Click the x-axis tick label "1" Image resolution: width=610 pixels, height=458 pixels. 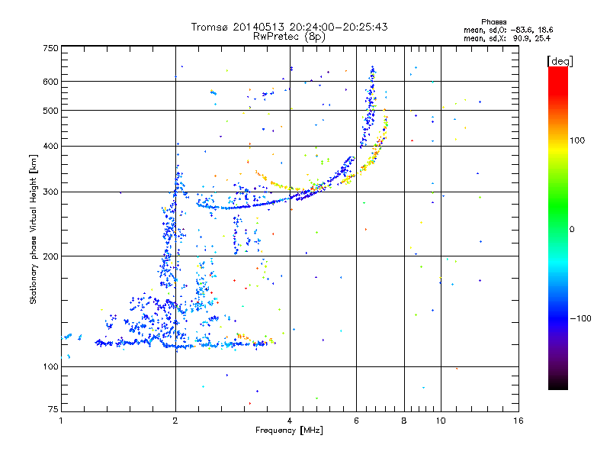coord(61,421)
